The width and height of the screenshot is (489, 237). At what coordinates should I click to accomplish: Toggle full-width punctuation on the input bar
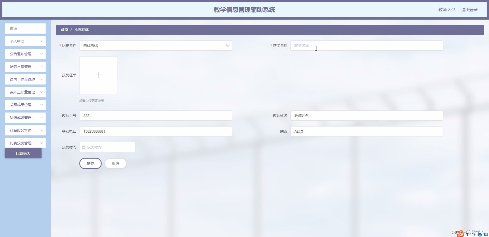point(474,234)
